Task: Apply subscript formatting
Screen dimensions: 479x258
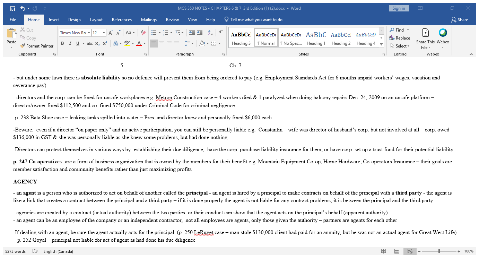Action: coord(98,43)
